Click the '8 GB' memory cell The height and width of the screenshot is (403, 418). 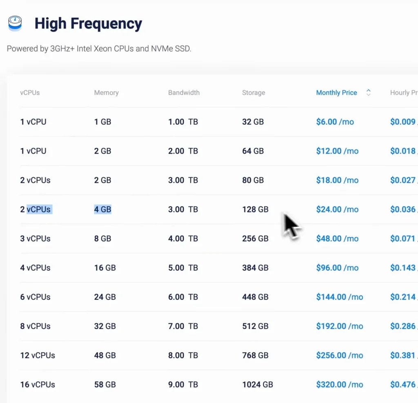point(102,239)
